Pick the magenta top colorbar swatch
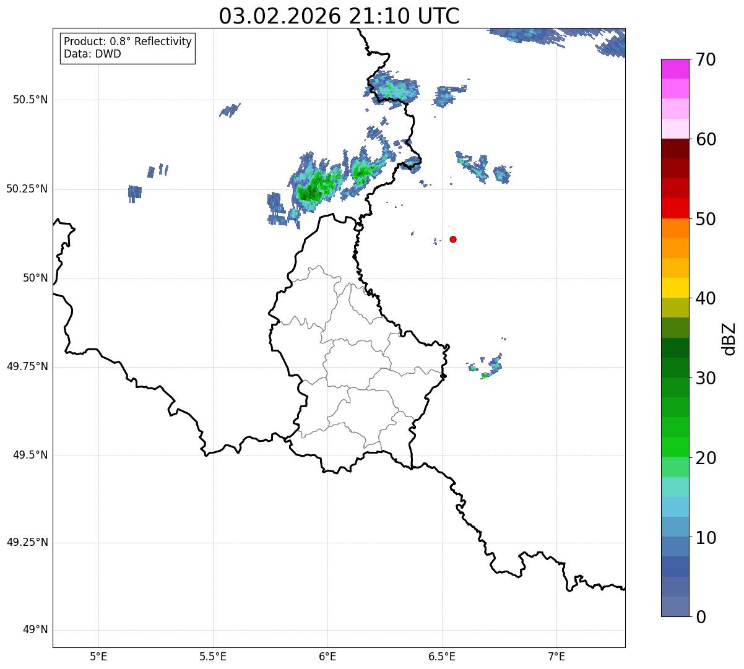This screenshot has height=669, width=744. tap(675, 69)
